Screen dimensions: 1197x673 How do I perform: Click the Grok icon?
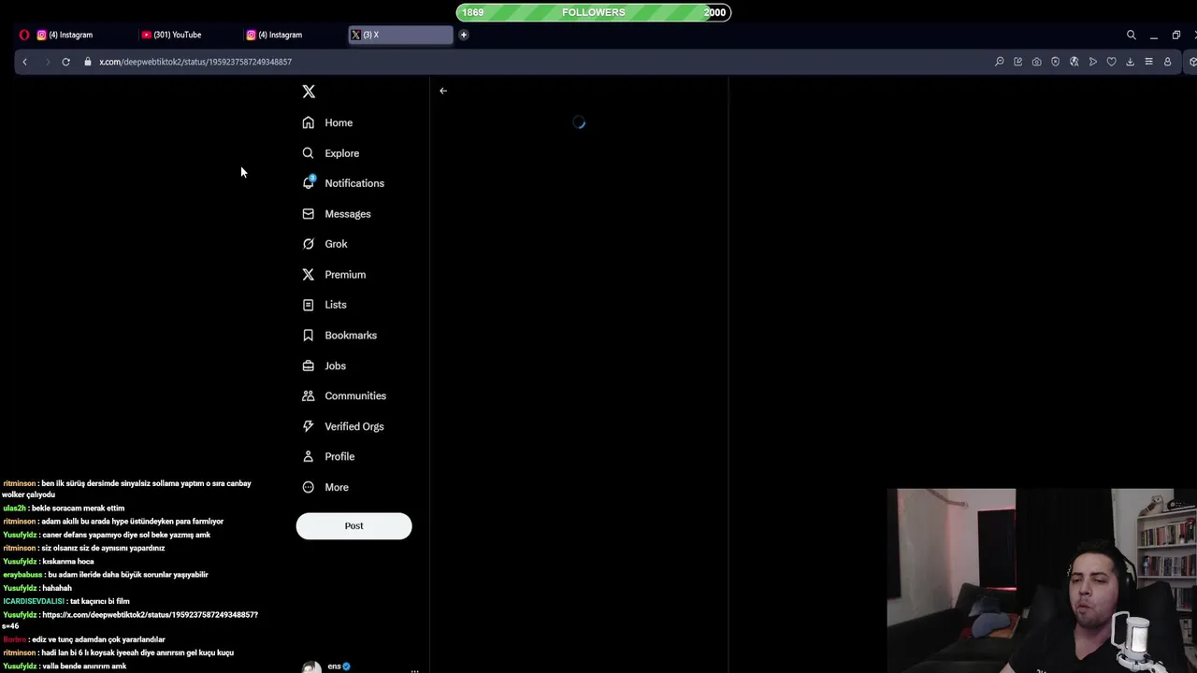(308, 244)
